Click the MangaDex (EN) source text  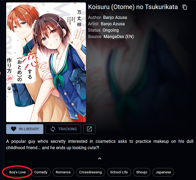119,36
